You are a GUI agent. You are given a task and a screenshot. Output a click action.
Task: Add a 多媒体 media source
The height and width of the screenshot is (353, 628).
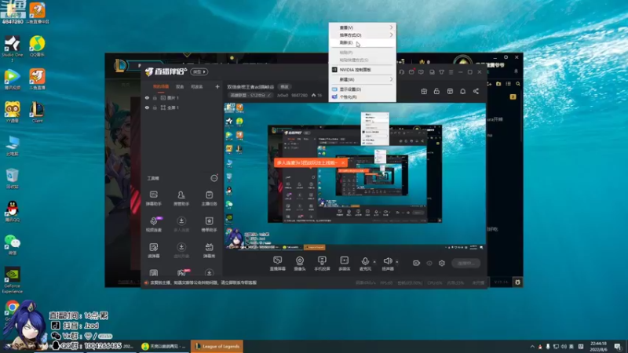(344, 263)
